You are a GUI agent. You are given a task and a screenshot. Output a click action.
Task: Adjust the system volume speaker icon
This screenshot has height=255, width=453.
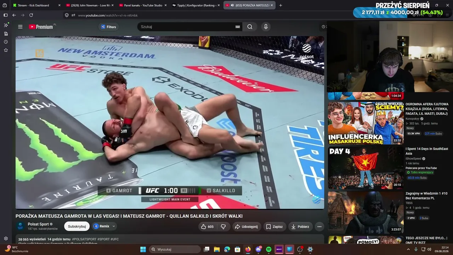[x=429, y=249]
